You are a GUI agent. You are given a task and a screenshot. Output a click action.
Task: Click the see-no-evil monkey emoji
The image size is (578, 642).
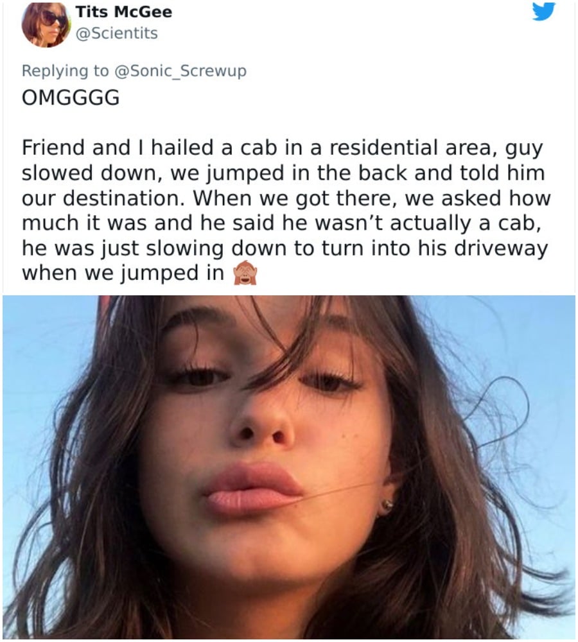click(x=245, y=272)
